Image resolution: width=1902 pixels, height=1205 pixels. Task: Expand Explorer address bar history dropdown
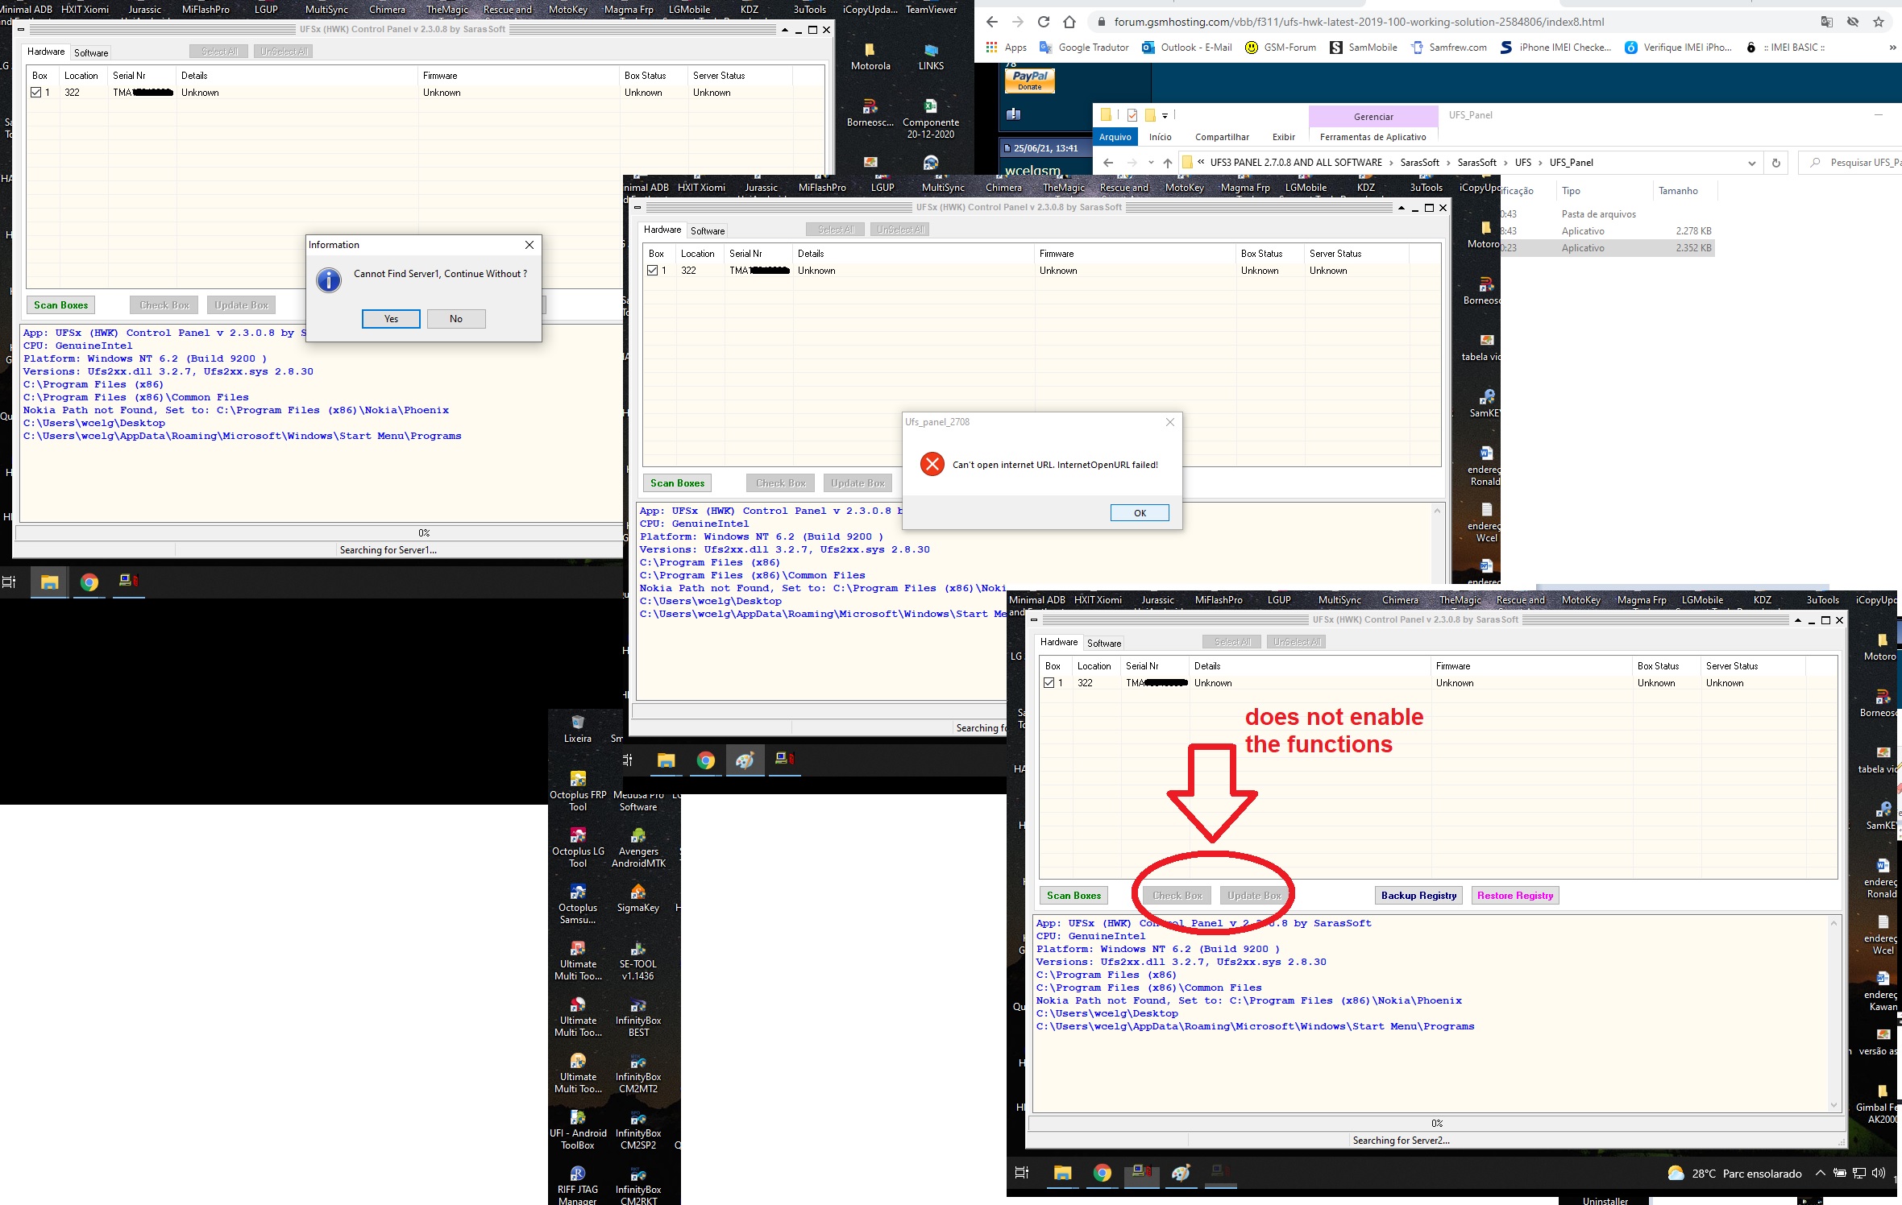pyautogui.click(x=1751, y=163)
